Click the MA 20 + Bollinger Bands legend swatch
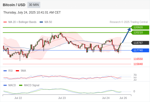Image resolution: width=150 pixels, height=102 pixels. pos(5,22)
